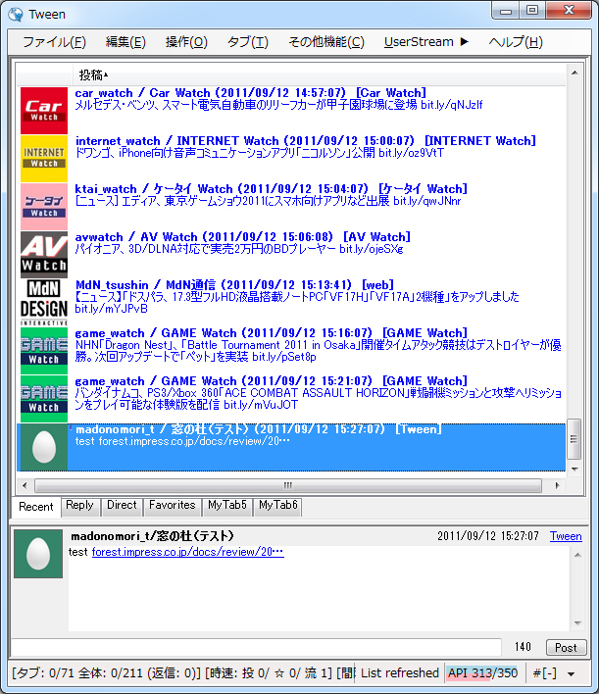Open the 操作(O) menu

[x=186, y=42]
